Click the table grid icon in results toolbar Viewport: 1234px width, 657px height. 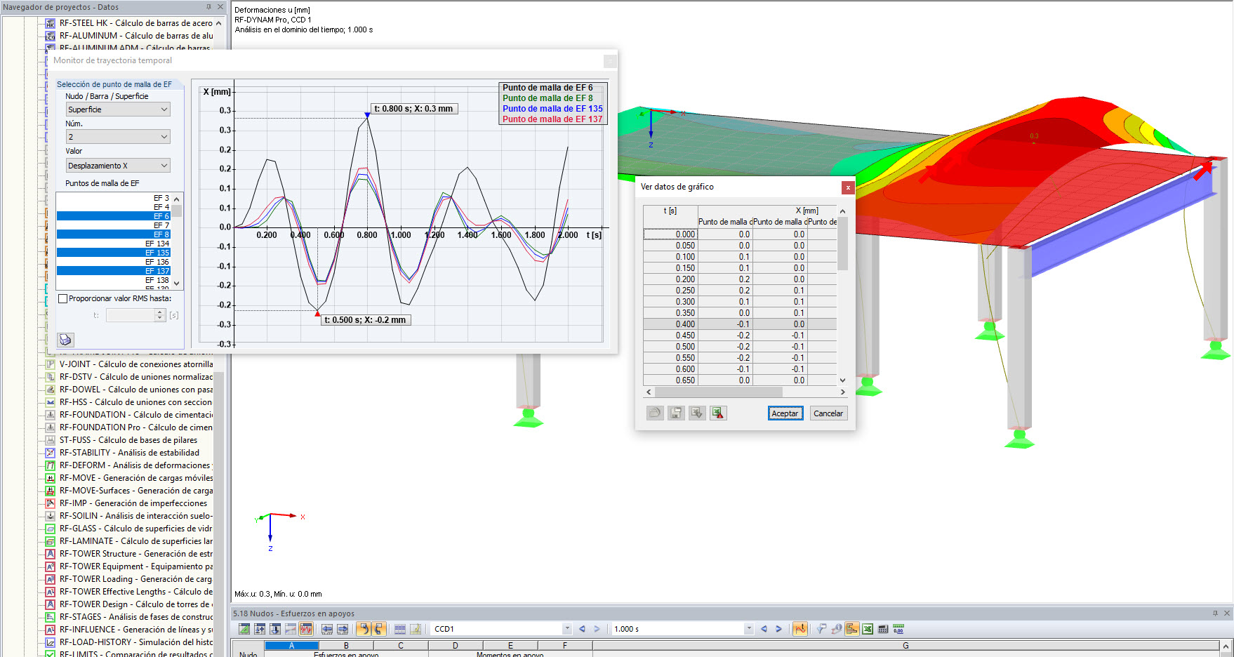click(x=400, y=629)
